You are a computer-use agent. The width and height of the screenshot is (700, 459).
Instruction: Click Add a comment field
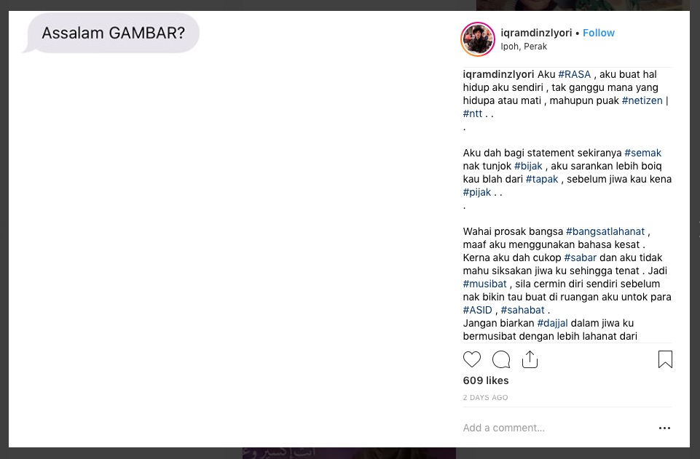tap(558, 428)
